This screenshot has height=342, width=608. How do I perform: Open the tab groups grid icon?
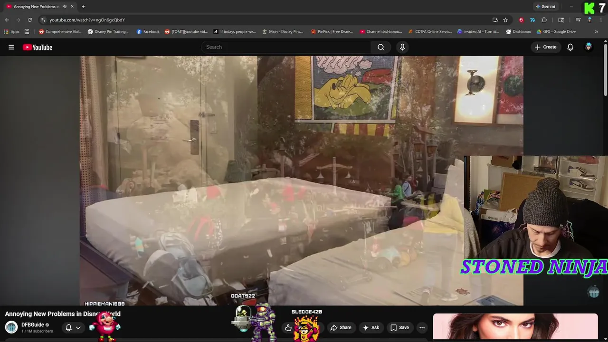tap(27, 32)
